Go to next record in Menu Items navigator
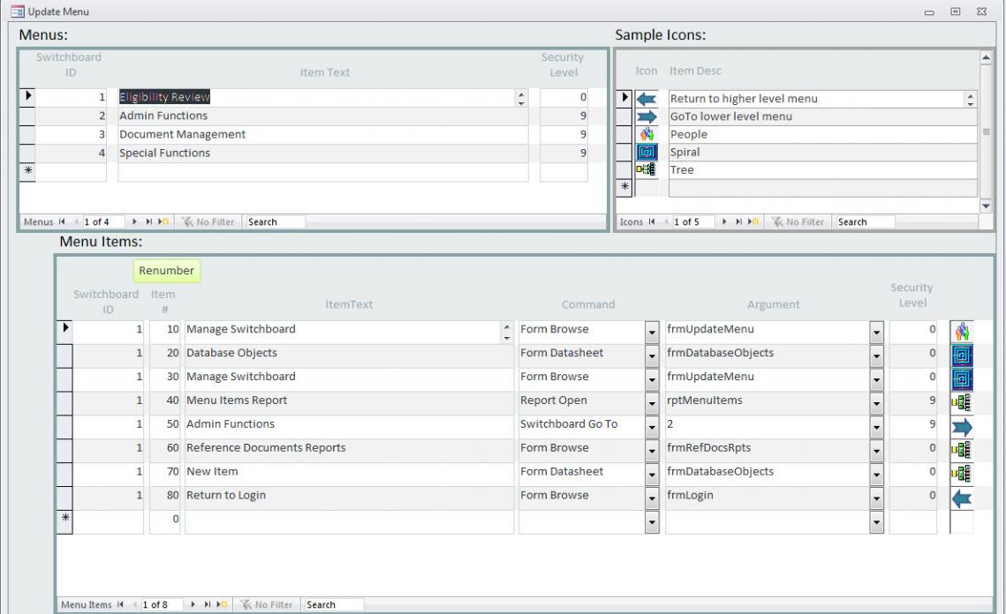This screenshot has height=614, width=1006. [193, 604]
